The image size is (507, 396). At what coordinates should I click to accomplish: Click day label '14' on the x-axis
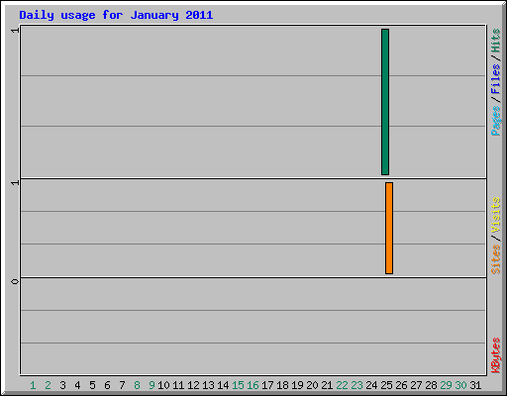click(x=223, y=385)
